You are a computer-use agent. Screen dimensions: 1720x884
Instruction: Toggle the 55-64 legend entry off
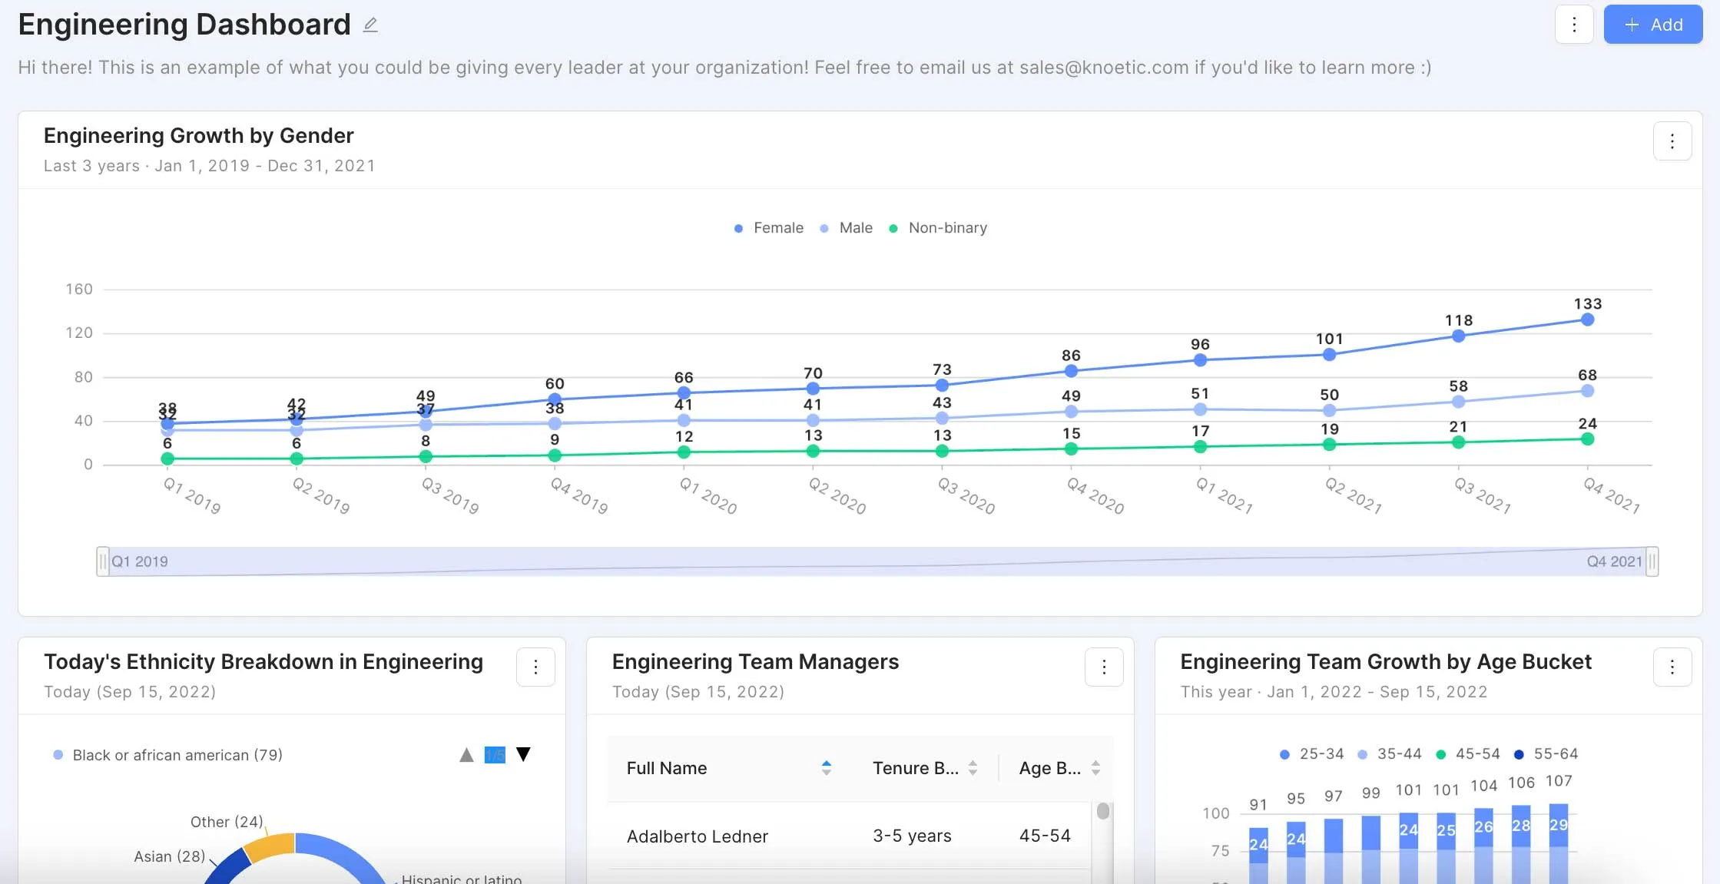[x=1546, y=753]
